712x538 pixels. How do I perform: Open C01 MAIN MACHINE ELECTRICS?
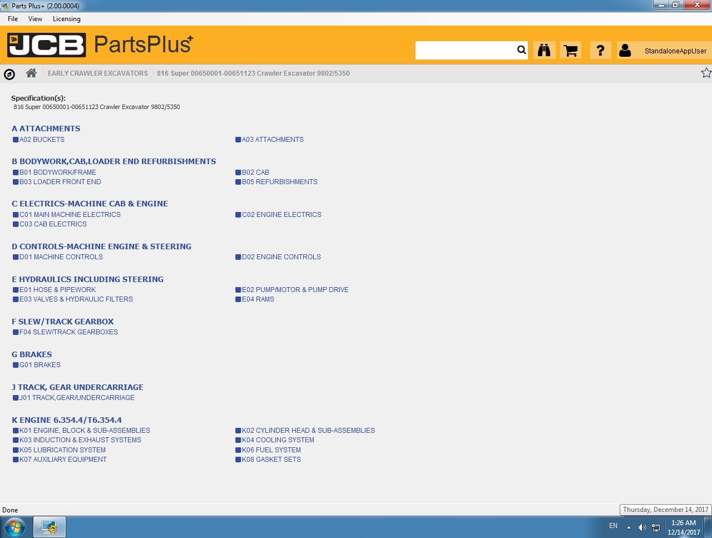(70, 215)
